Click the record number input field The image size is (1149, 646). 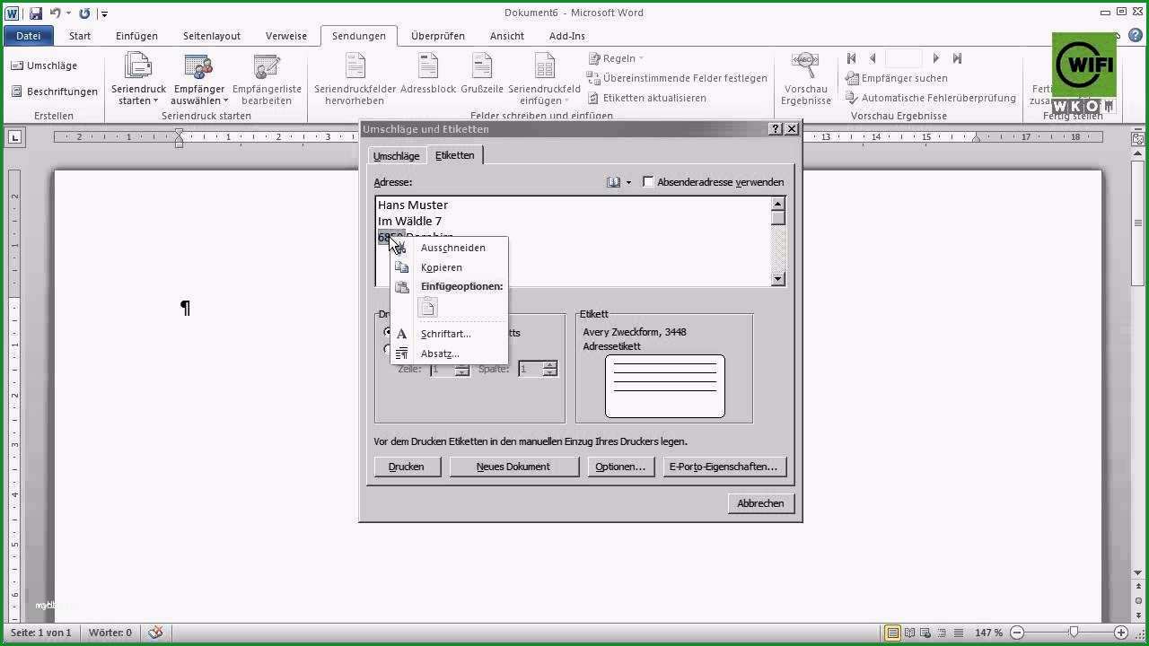click(904, 58)
